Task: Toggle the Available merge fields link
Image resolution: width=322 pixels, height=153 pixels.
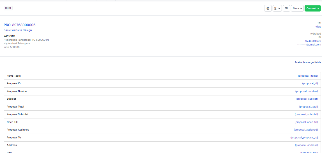Action: 307,62
